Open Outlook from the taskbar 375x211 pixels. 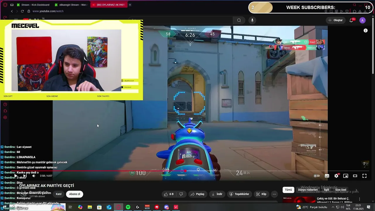(x=109, y=207)
